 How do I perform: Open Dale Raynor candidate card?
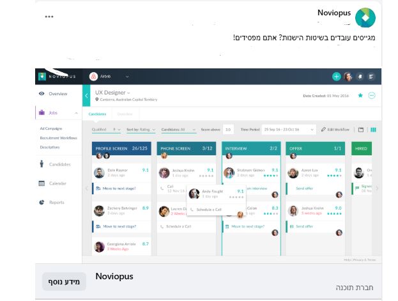121,173
